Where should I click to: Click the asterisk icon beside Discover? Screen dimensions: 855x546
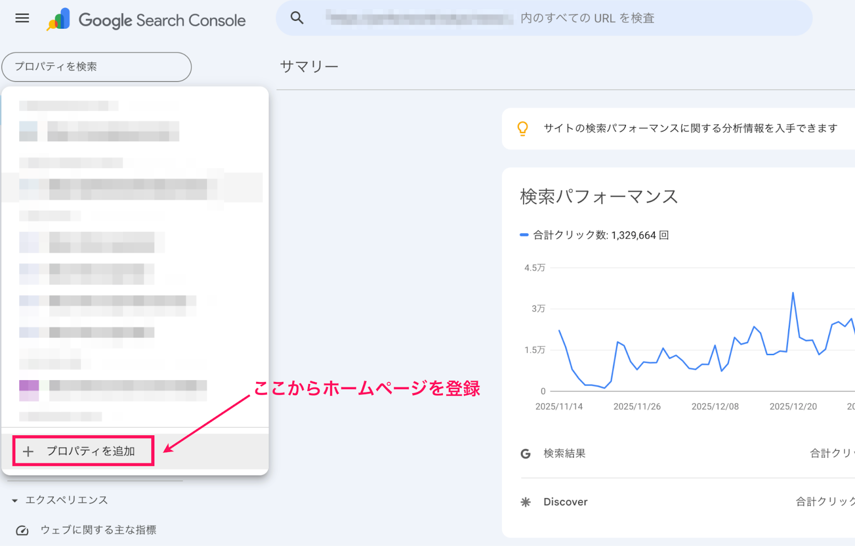point(525,502)
